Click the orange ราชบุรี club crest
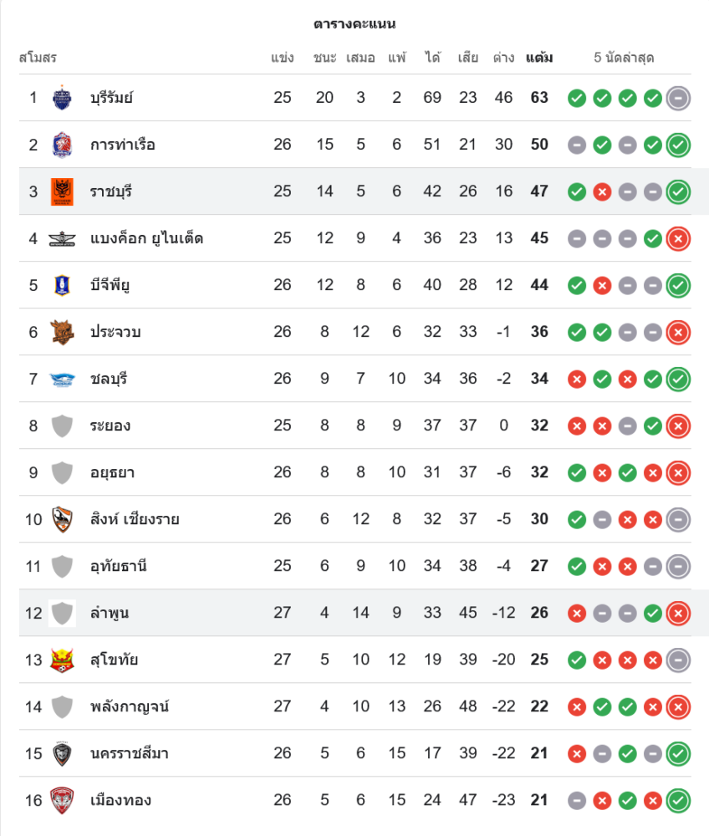709x836 pixels. 62,191
